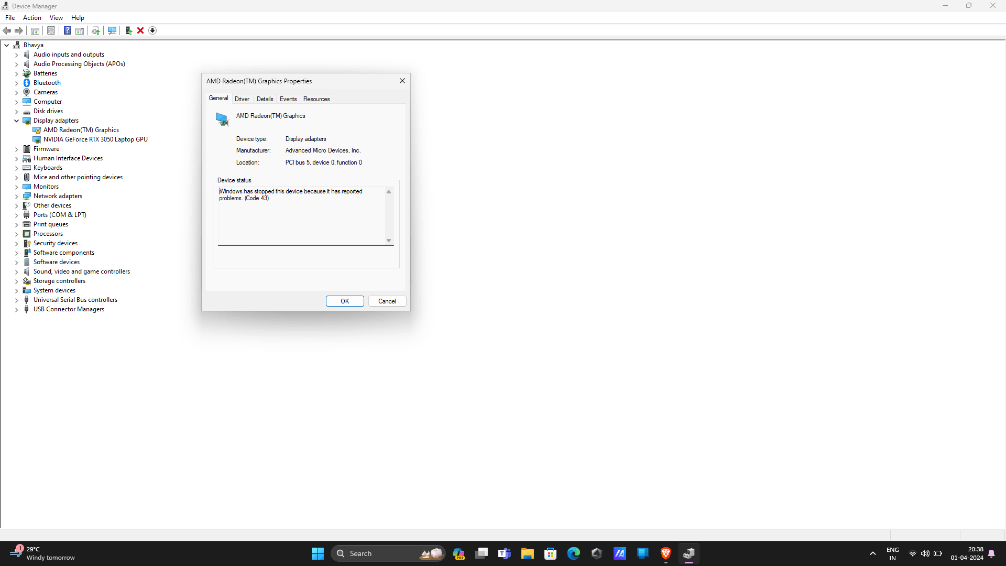Click Scan for hardware changes icon
Viewport: 1006px width, 566px height.
pyautogui.click(x=112, y=30)
